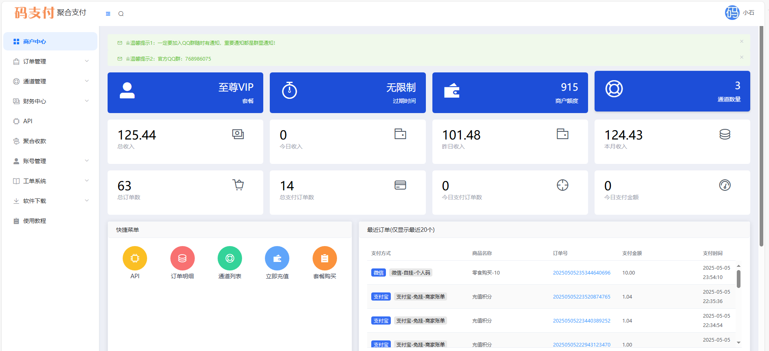Click the 立即充值 blue wallet icon
Viewport: 769px width, 351px height.
[x=277, y=258]
